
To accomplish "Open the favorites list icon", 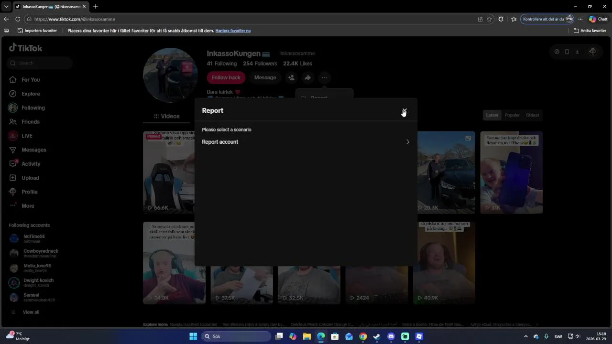I will coord(514,19).
